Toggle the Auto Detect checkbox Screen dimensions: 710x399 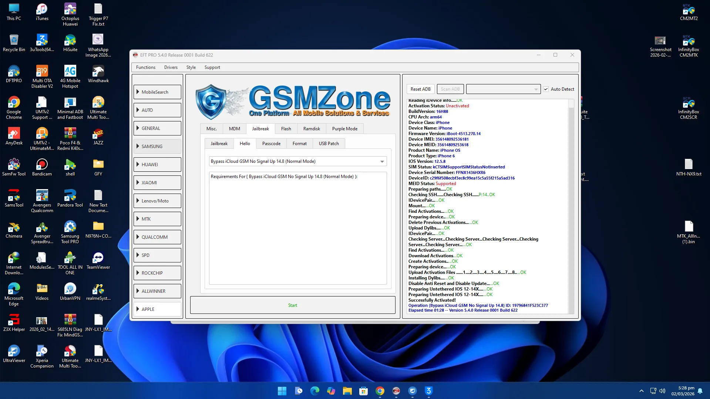pyautogui.click(x=546, y=89)
